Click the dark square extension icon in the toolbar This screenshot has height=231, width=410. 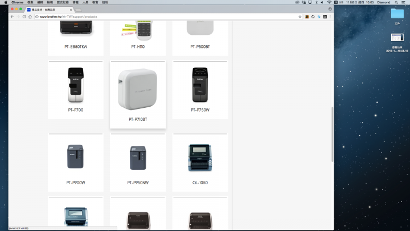pyautogui.click(x=325, y=17)
